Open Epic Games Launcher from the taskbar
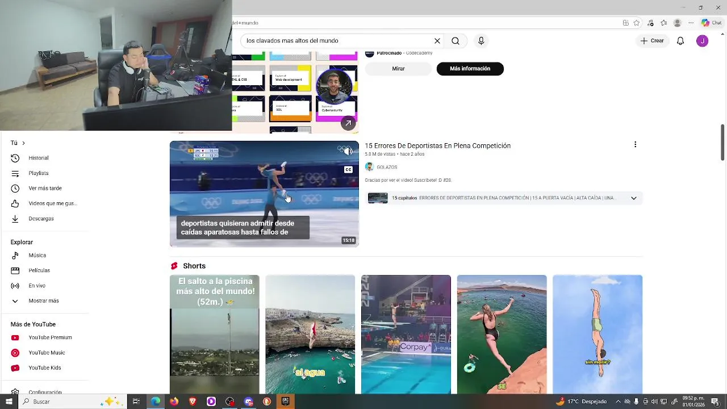Image resolution: width=727 pixels, height=409 pixels. (286, 402)
